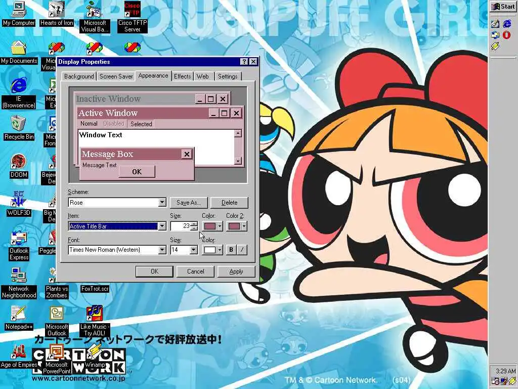Open the Web tab
The height and width of the screenshot is (389, 518).
[x=202, y=76]
